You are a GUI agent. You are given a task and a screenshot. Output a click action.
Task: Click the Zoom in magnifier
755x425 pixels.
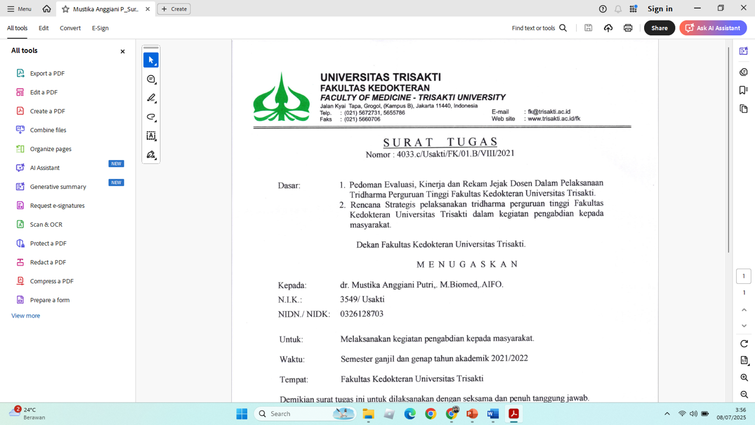[744, 377]
